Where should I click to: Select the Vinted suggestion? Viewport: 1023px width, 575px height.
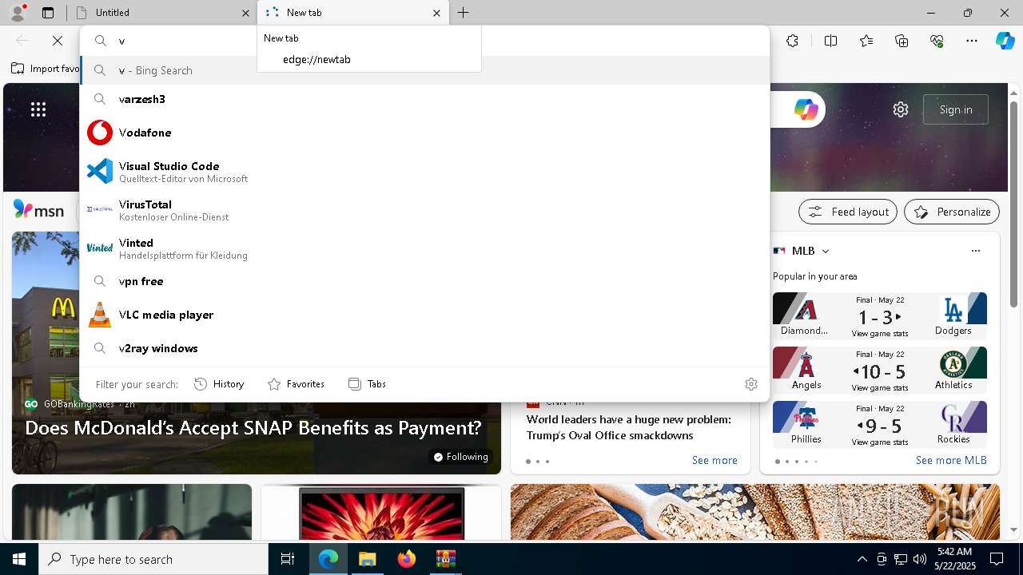424,248
